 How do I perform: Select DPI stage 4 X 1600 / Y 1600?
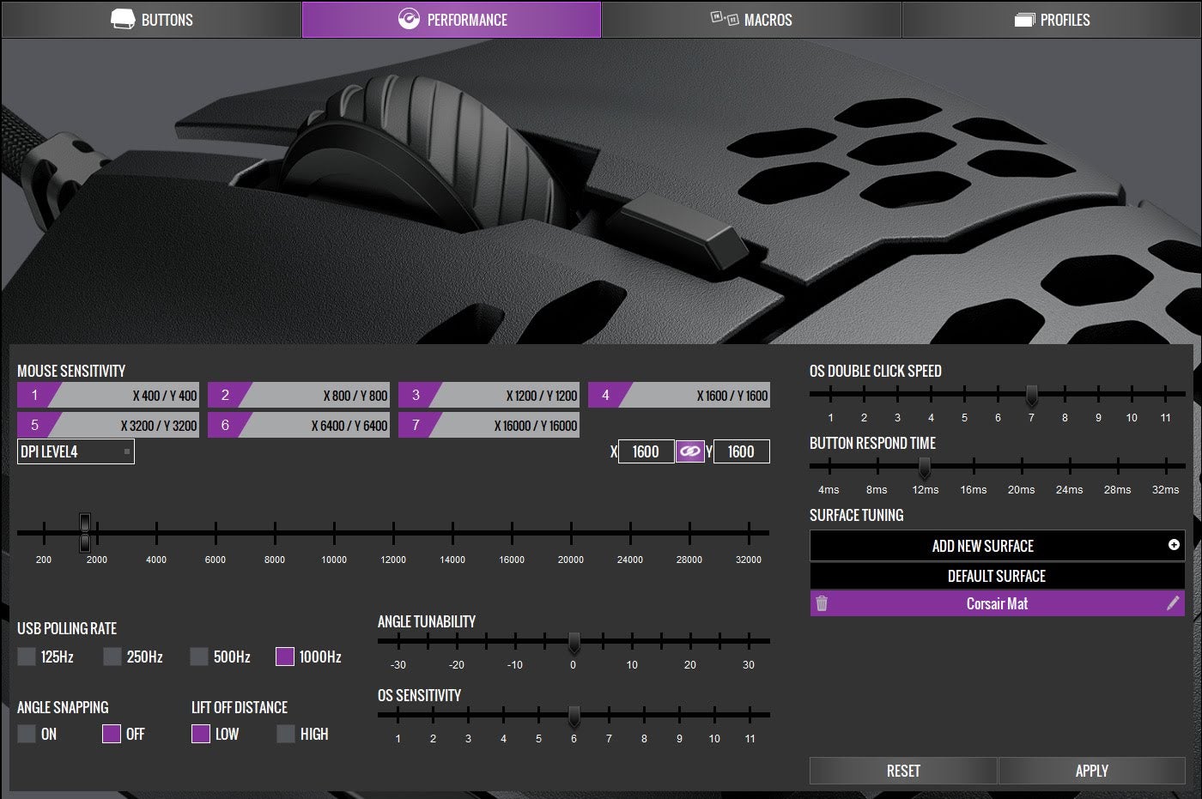click(679, 395)
